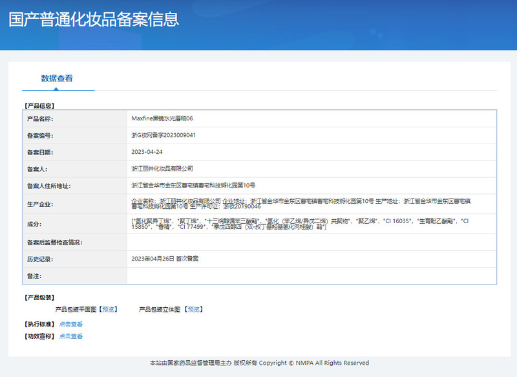Select product name Maxfine黑镜水光唇釉06
Screen dimensions: 517x377
[162, 118]
